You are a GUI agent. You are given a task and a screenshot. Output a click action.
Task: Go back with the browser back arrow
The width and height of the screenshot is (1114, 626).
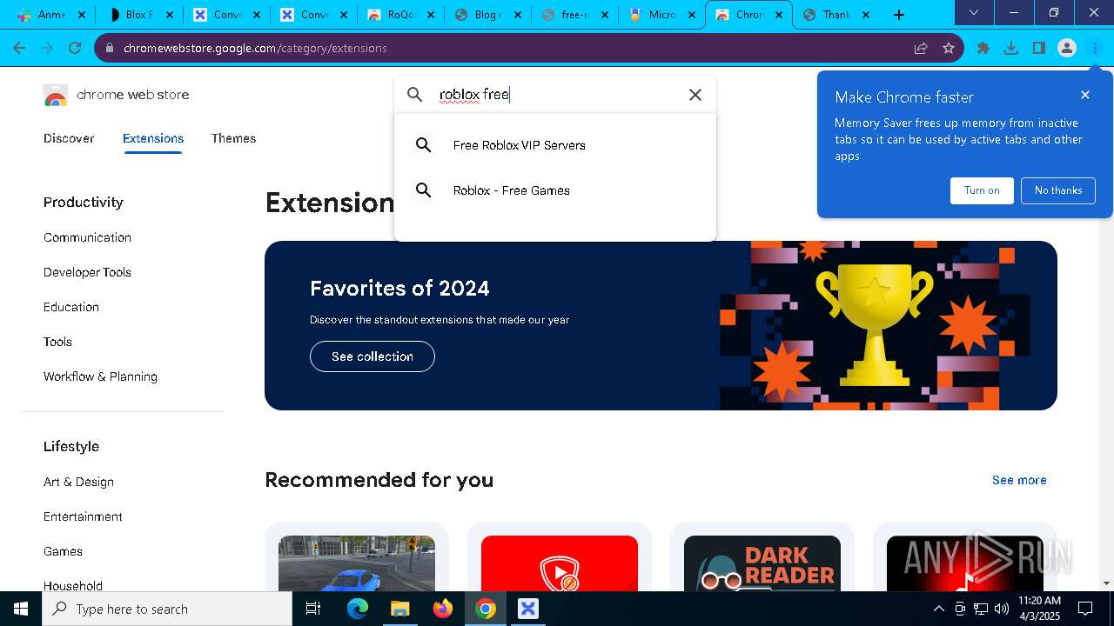click(19, 48)
